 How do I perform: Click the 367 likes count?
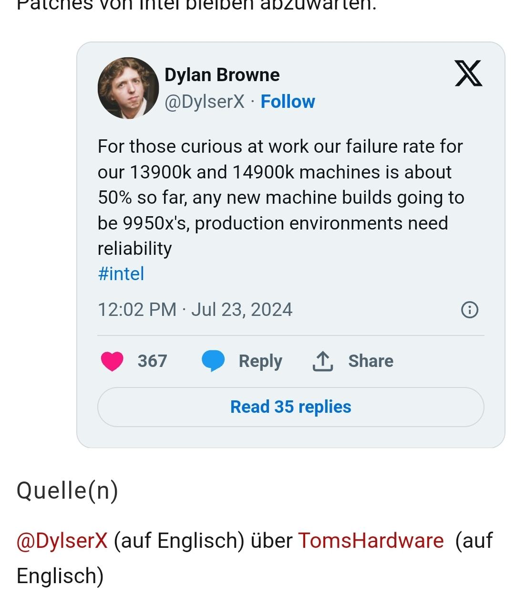point(152,361)
